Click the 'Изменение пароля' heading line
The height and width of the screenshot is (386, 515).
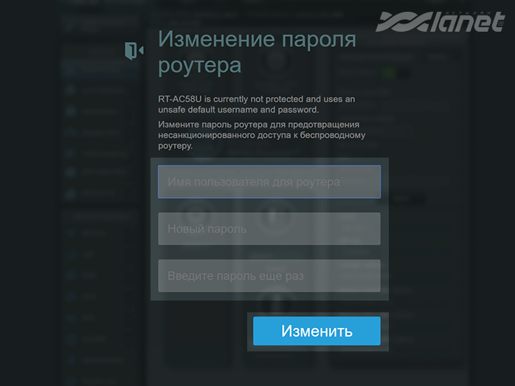[257, 39]
